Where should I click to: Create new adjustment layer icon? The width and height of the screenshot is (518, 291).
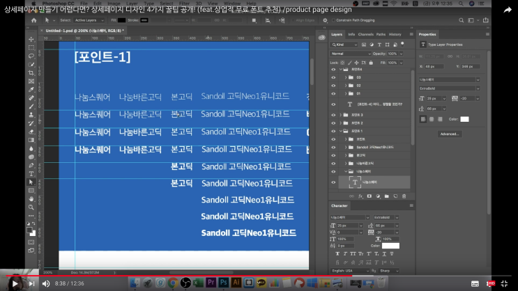[378, 196]
